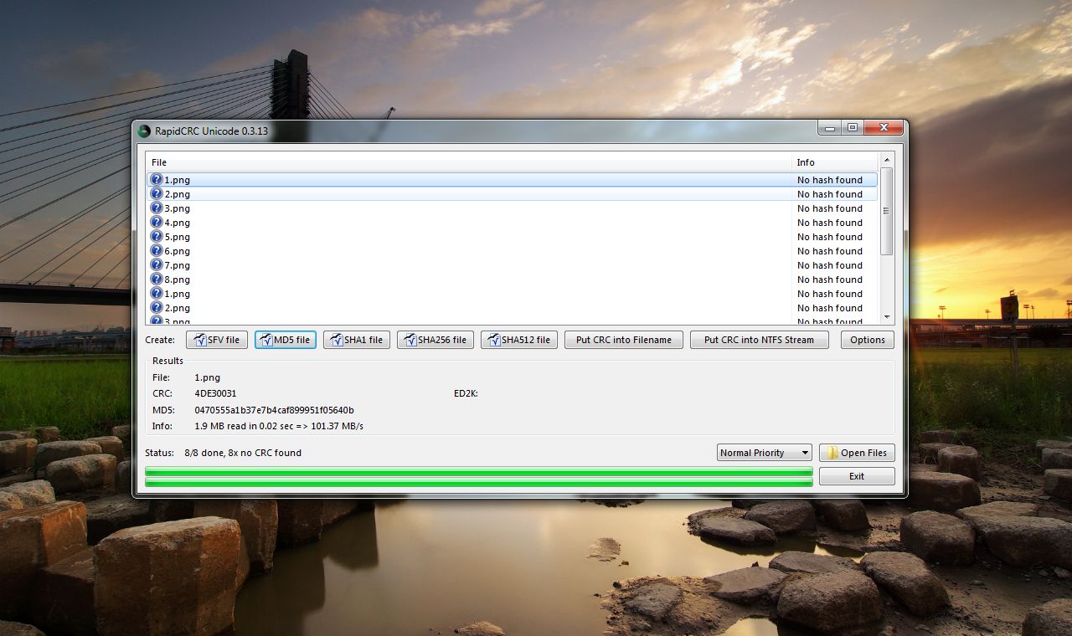Exit the RapidCRC application
Image resolution: width=1072 pixels, height=636 pixels.
(856, 476)
